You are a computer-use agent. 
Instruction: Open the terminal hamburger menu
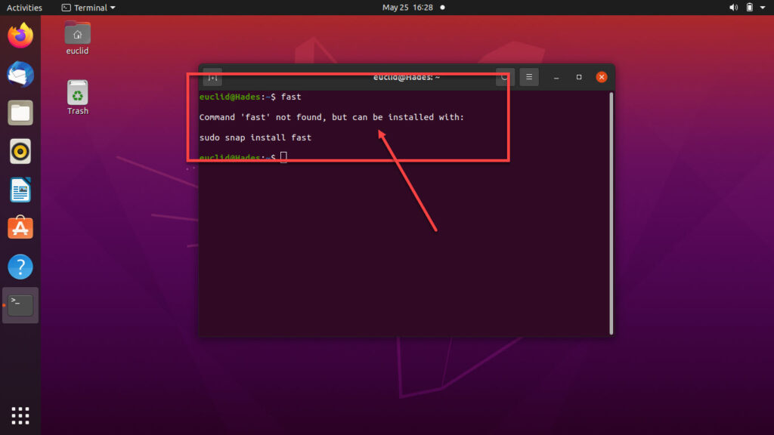coord(529,77)
